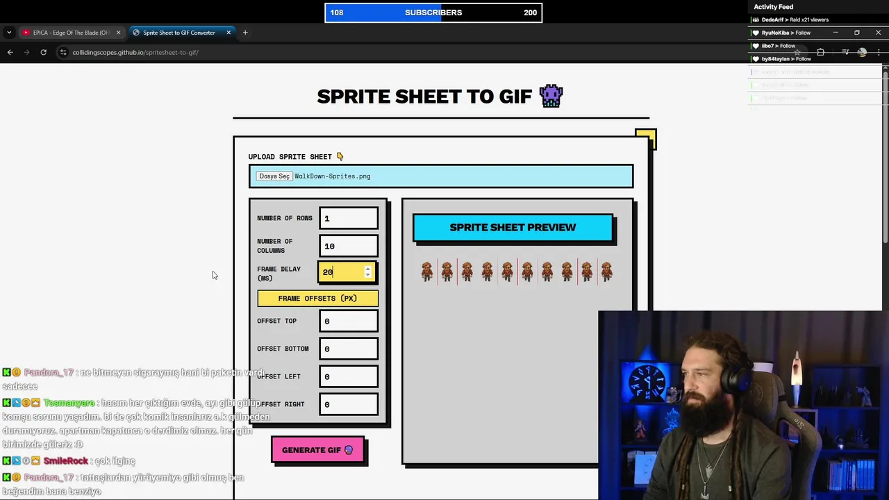Screen dimensions: 889x500
Task: Click the Generate GIF button
Action: [317, 450]
